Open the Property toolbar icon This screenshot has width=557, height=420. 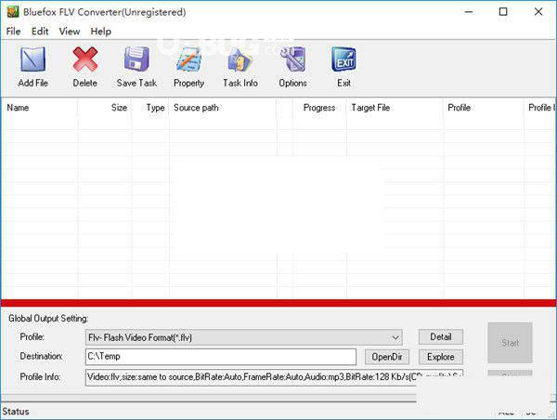[x=188, y=59]
